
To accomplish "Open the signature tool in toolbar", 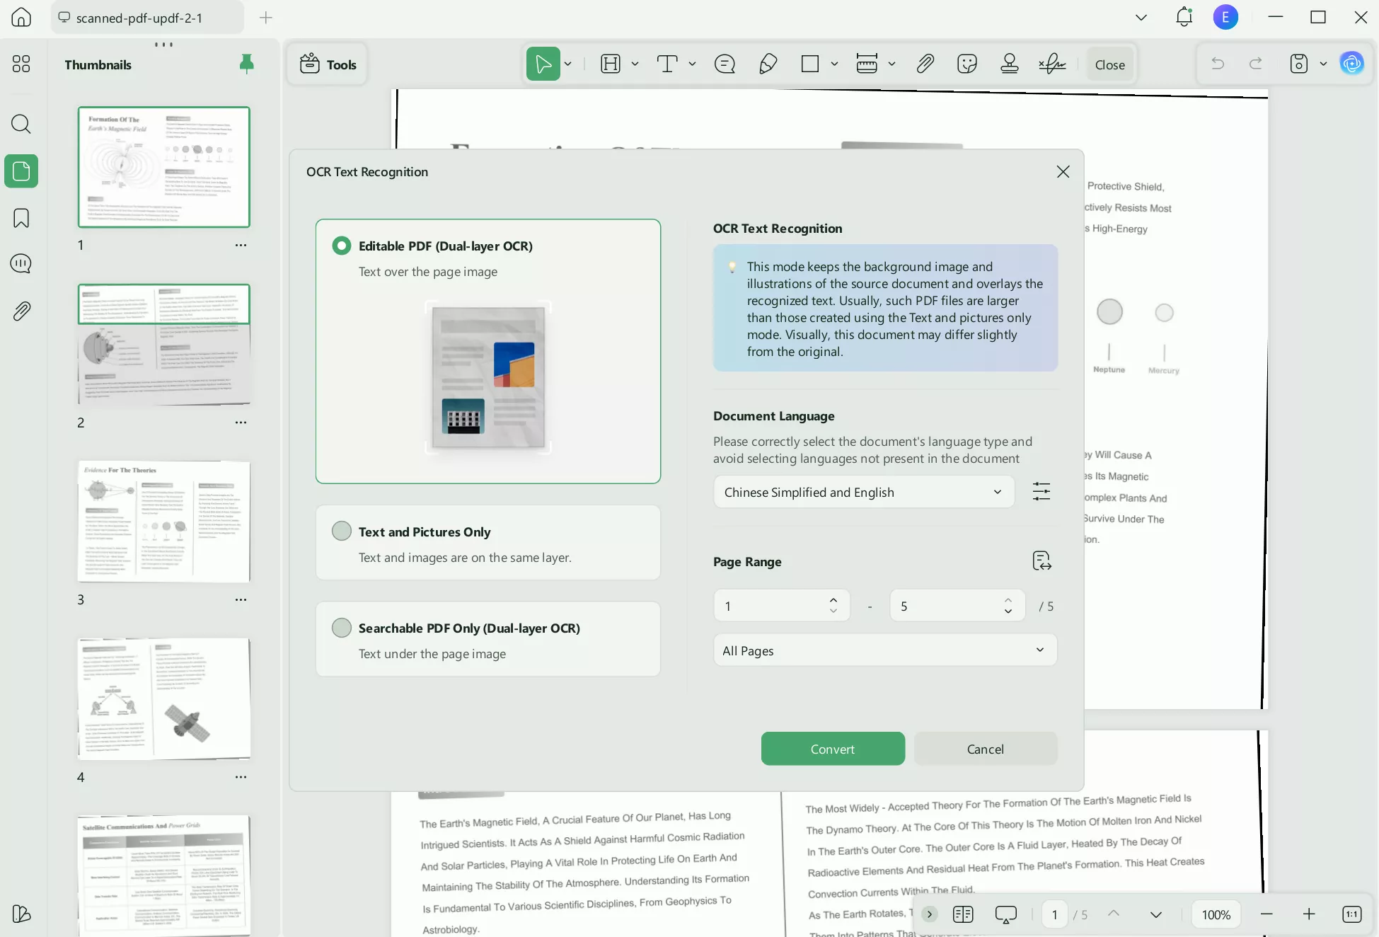I will point(1052,64).
